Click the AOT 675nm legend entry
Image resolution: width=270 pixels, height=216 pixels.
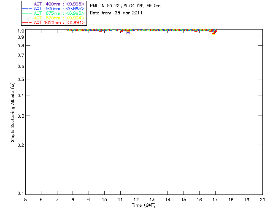click(x=53, y=13)
